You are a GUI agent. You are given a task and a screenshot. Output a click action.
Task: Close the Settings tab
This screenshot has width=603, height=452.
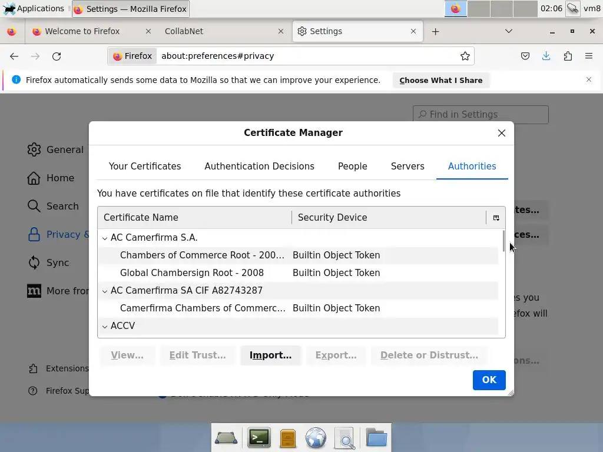pyautogui.click(x=413, y=31)
